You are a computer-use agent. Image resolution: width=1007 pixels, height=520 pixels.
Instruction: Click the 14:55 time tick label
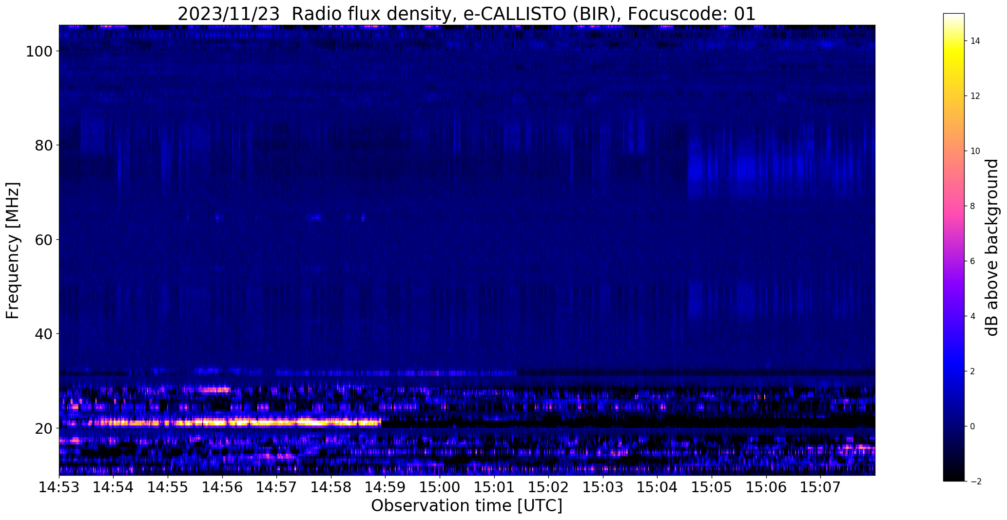pyautogui.click(x=168, y=488)
